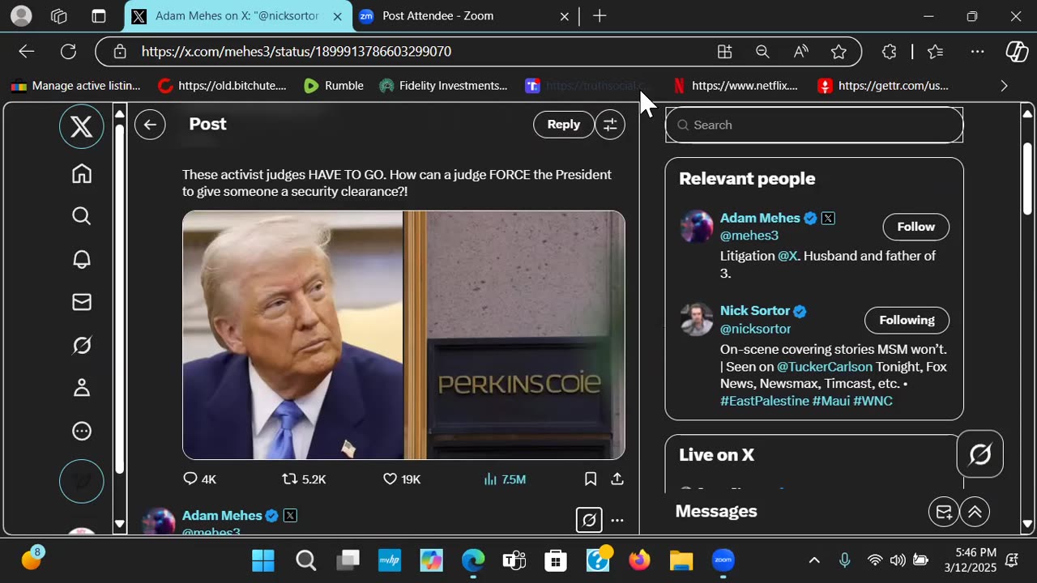Open volume control in system tray
The image size is (1037, 583).
click(898, 560)
